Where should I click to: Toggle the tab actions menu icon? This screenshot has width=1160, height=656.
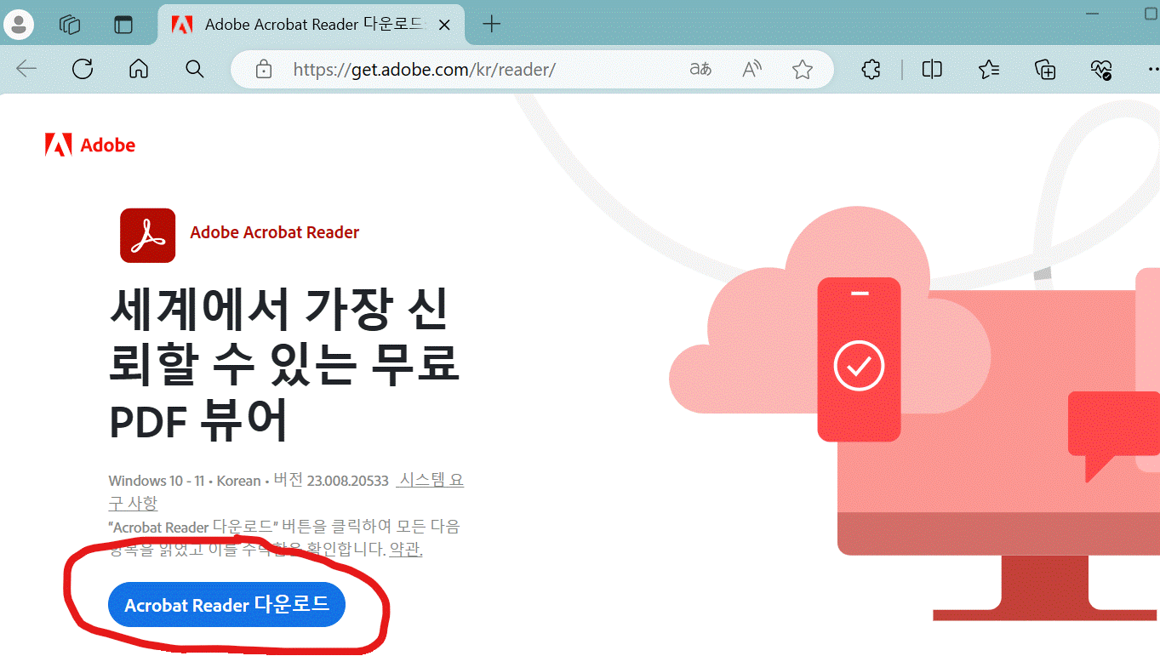tap(124, 25)
